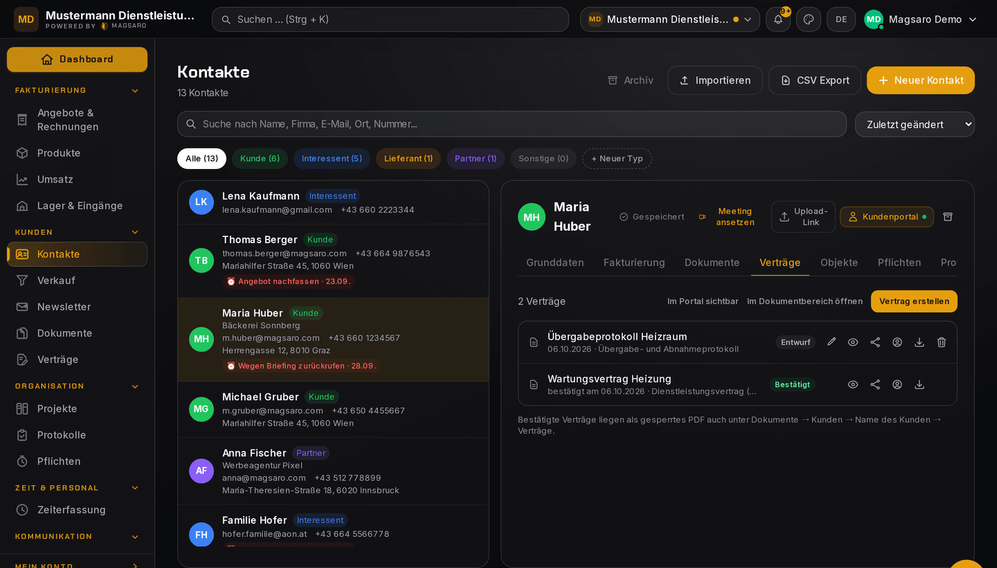Collapse the Zeit & Personal section

[77, 488]
